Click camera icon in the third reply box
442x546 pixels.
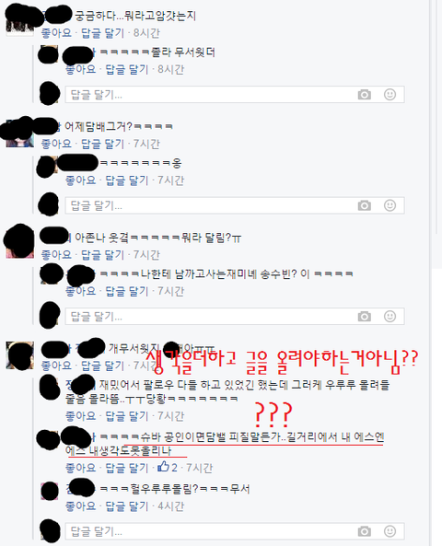[x=365, y=317]
